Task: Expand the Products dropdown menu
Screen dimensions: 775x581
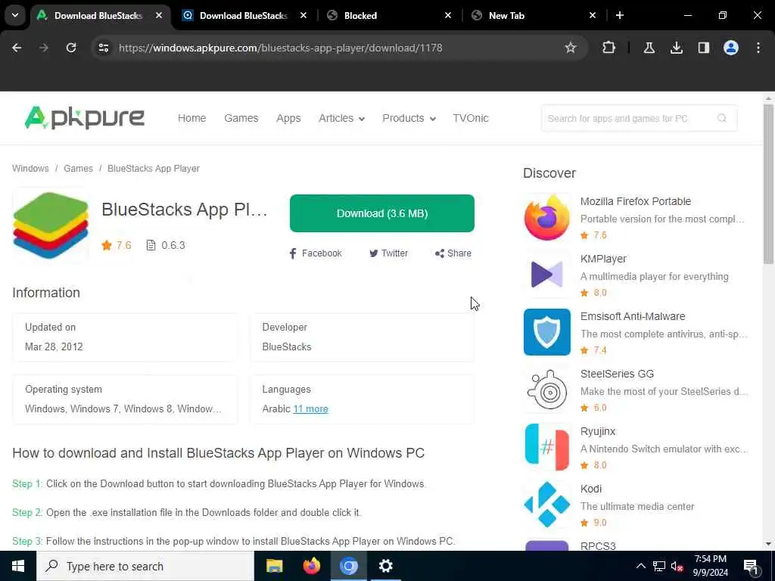Action: (x=409, y=118)
